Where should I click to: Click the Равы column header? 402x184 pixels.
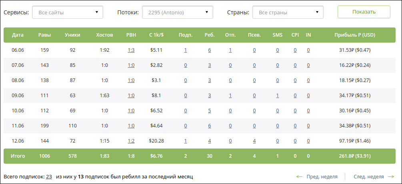pos(44,35)
